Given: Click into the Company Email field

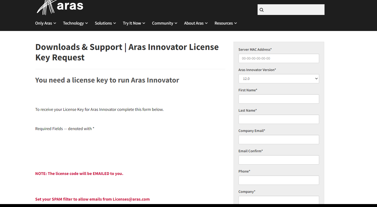Looking at the screenshot, I should [278, 139].
